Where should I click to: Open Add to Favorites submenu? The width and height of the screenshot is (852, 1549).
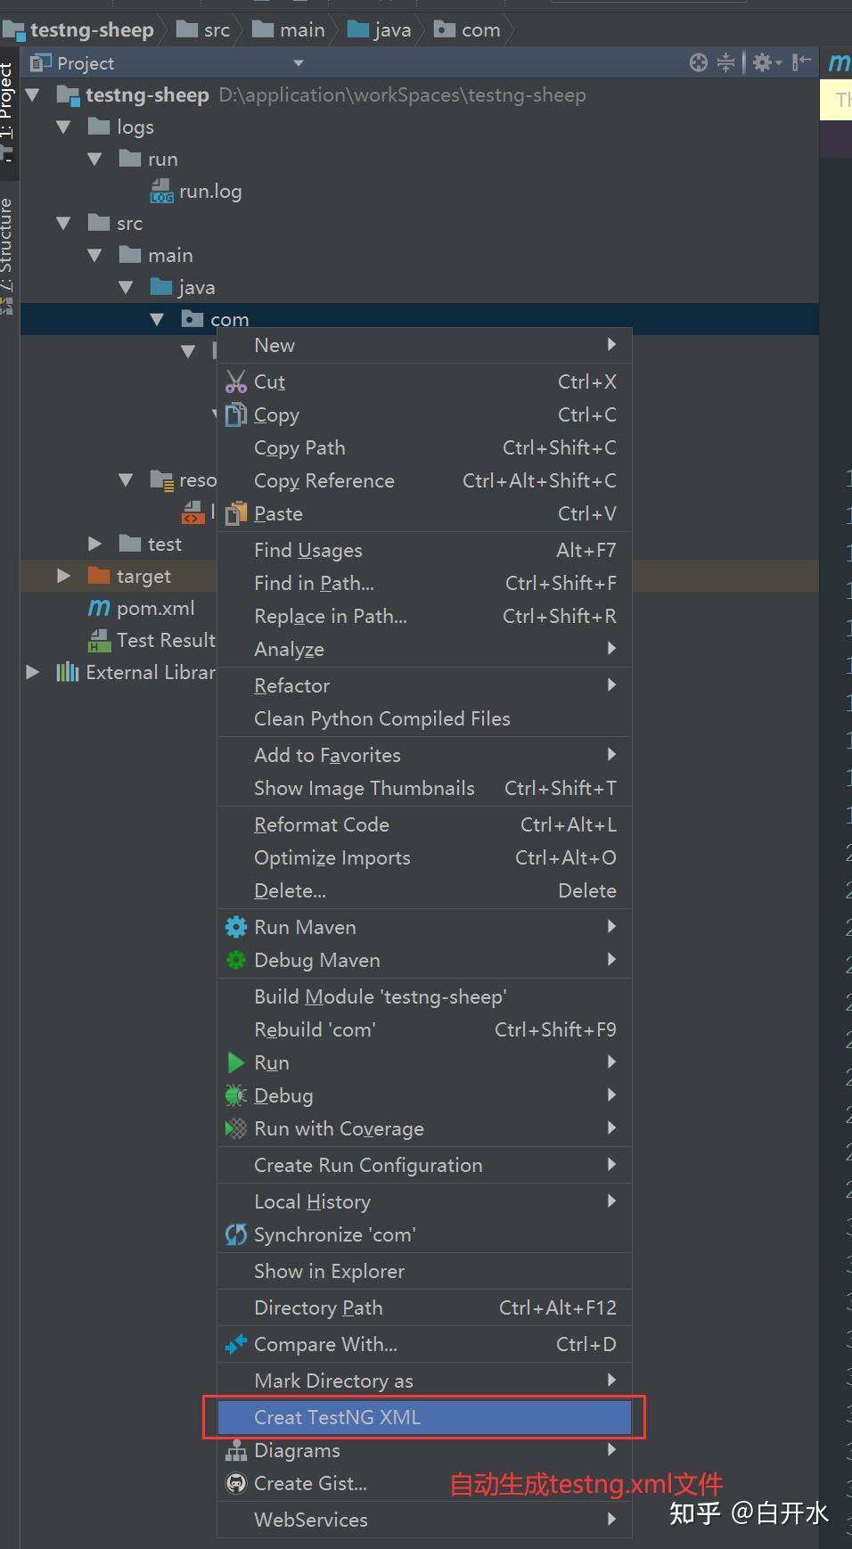pyautogui.click(x=424, y=755)
